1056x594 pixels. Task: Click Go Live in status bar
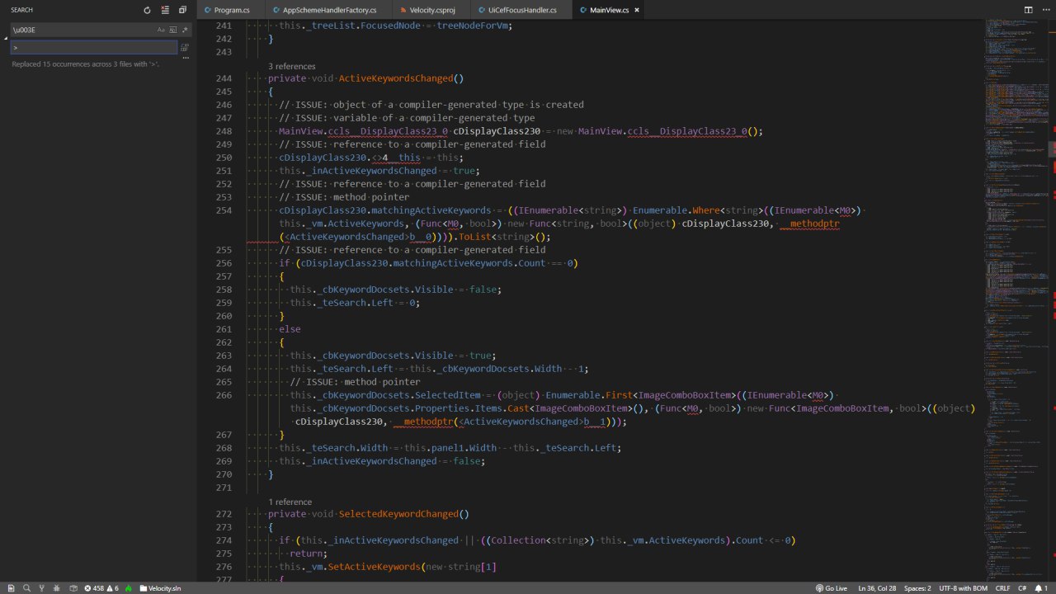tap(832, 588)
